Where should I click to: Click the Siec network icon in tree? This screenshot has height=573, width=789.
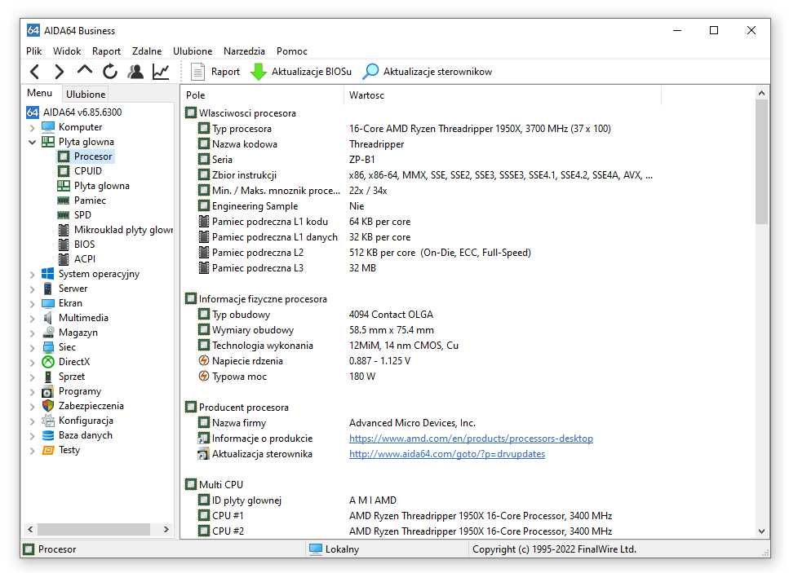(48, 347)
